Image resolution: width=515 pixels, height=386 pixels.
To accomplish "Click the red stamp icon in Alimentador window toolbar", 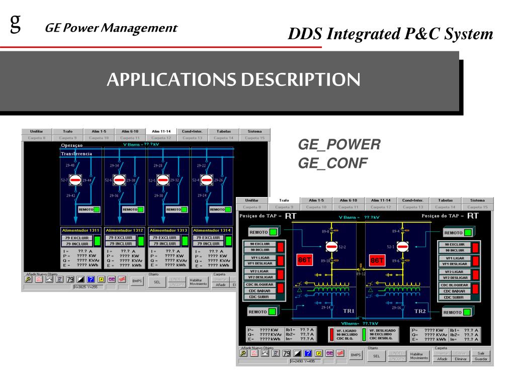I will 122,279.
